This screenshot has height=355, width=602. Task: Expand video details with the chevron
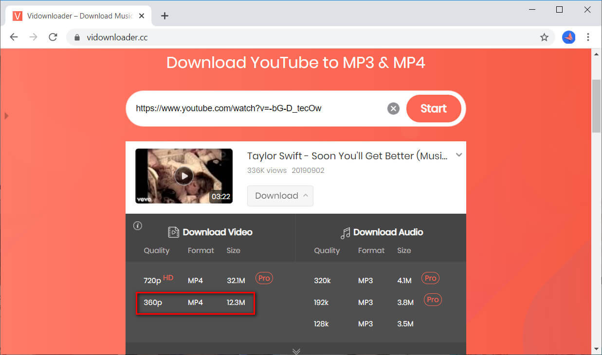point(458,155)
